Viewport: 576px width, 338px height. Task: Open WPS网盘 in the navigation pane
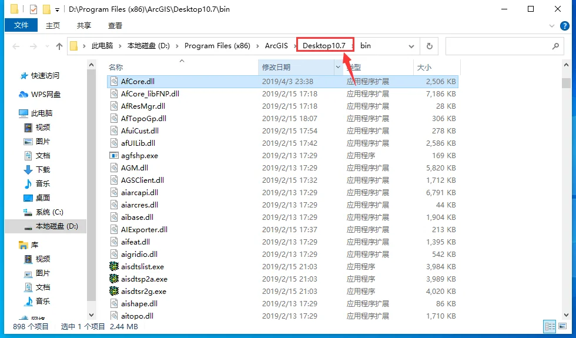click(40, 95)
